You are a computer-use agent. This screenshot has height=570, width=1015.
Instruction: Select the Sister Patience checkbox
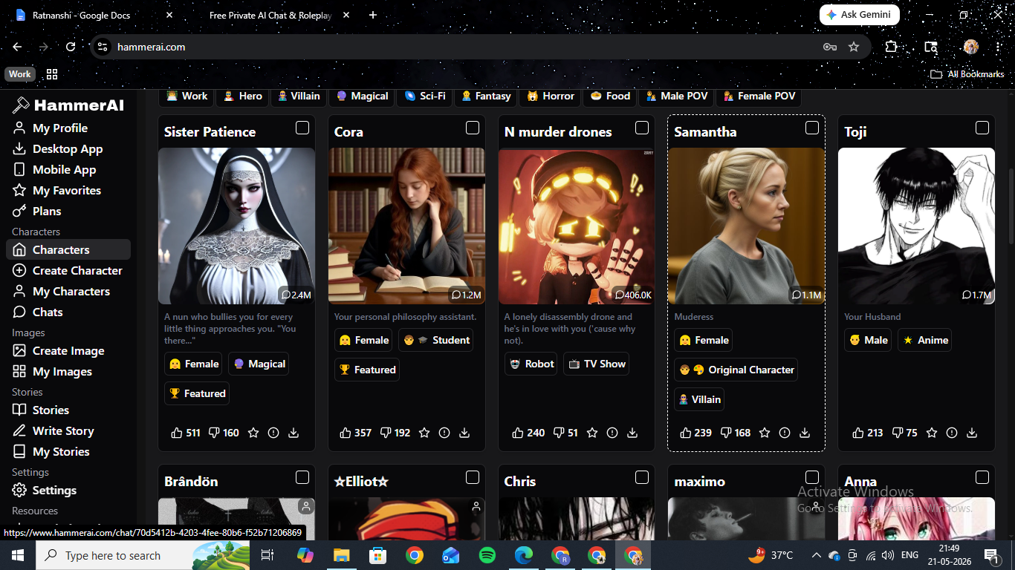pyautogui.click(x=302, y=128)
